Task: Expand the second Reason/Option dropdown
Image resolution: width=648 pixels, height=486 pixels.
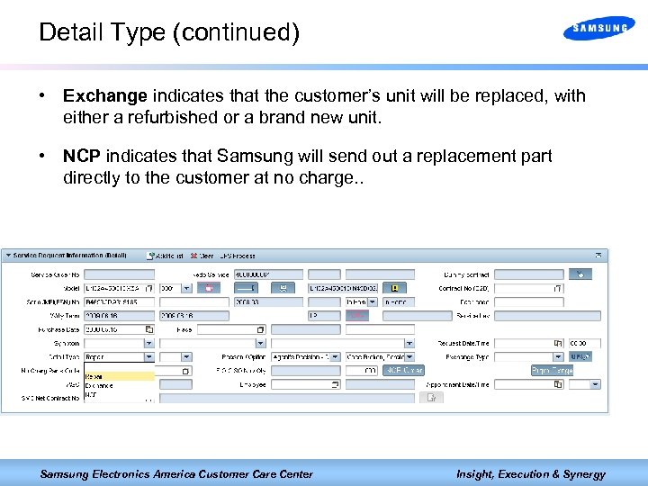Action: 409,356
